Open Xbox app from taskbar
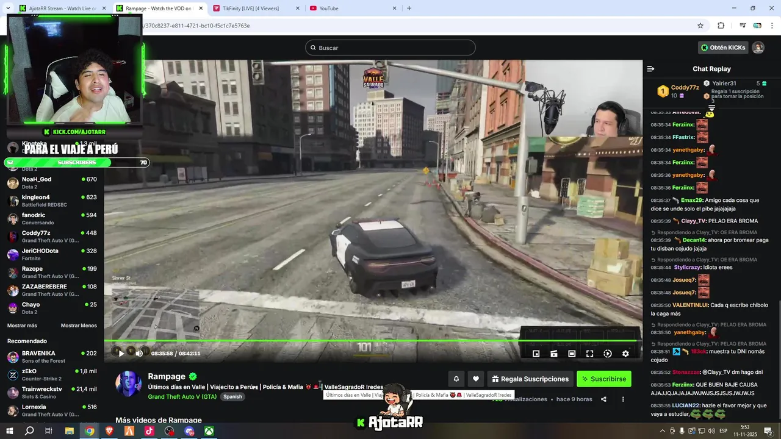Image resolution: width=781 pixels, height=439 pixels. tap(209, 431)
